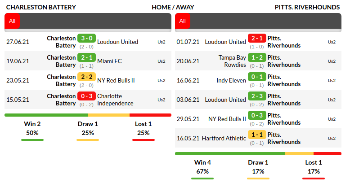Click the red bar under Lost 1 17%
The height and width of the screenshot is (183, 350).
[x=313, y=179]
